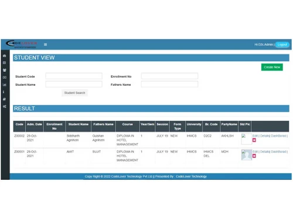Open the money/payment icon in sidebar
Screen dimensions: 293x219
pyautogui.click(x=5, y=78)
